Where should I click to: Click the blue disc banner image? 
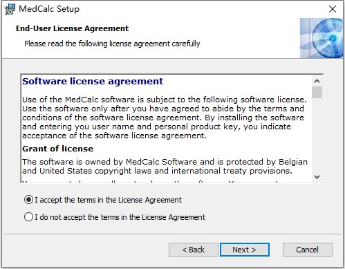pyautogui.click(x=321, y=38)
